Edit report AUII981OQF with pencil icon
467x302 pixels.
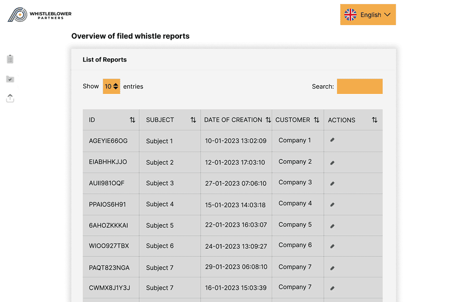(332, 183)
